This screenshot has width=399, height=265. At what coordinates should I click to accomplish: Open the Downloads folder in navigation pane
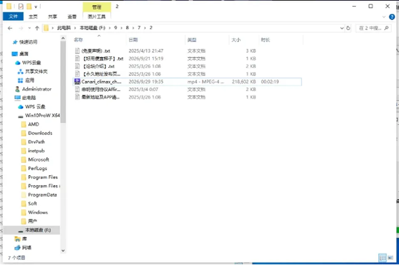click(40, 133)
